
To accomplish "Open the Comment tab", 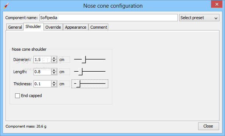I will pos(99,27).
